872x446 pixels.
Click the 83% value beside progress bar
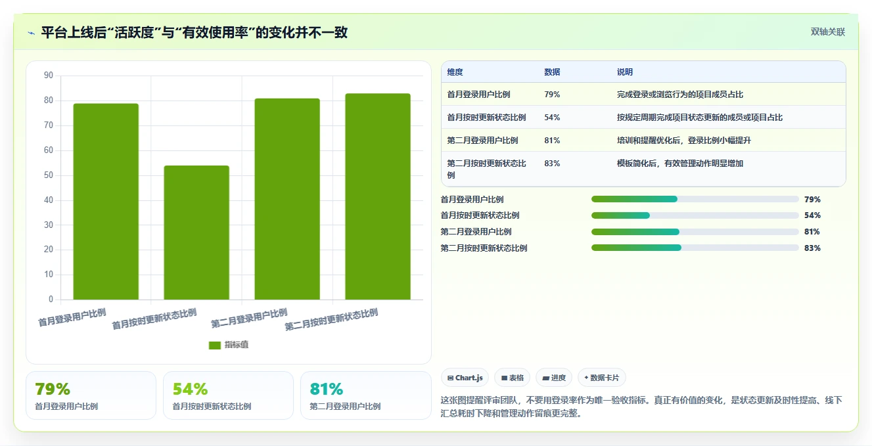pyautogui.click(x=812, y=248)
